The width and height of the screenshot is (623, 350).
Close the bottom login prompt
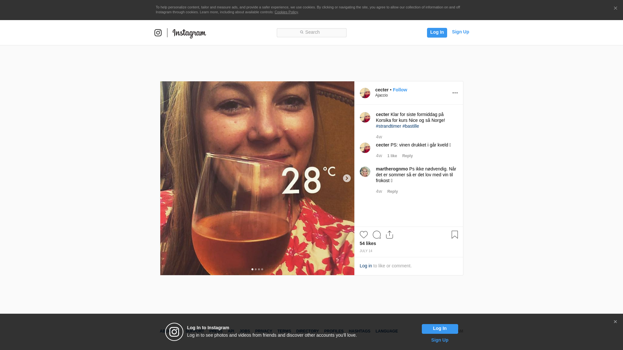[x=615, y=322]
